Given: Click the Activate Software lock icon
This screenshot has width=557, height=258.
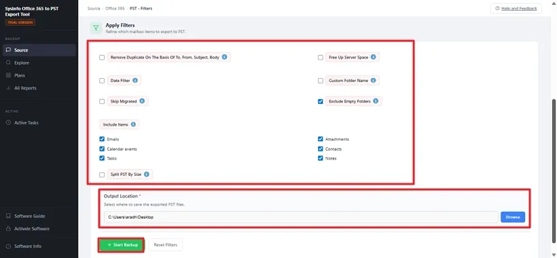Looking at the screenshot, I should (9, 229).
